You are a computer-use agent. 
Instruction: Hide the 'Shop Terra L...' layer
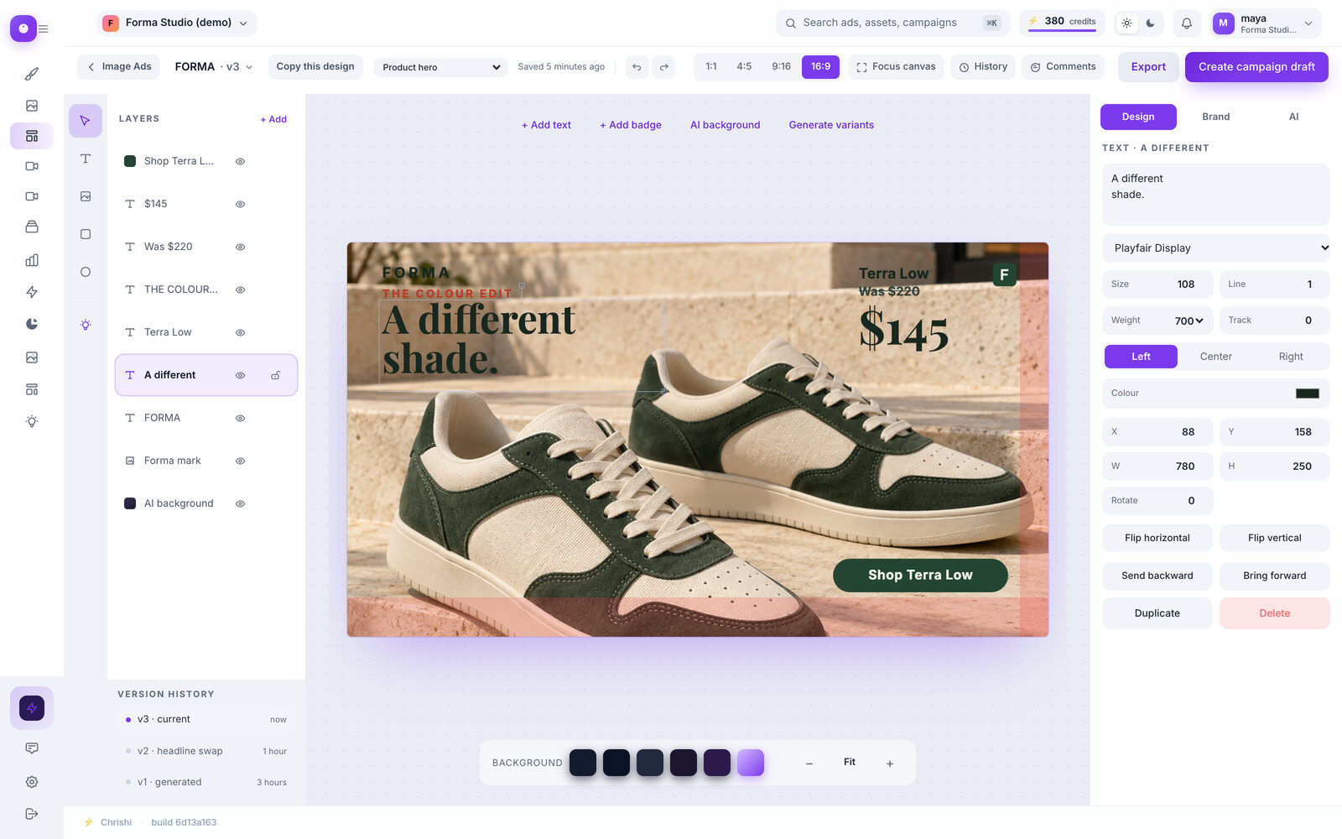point(240,161)
